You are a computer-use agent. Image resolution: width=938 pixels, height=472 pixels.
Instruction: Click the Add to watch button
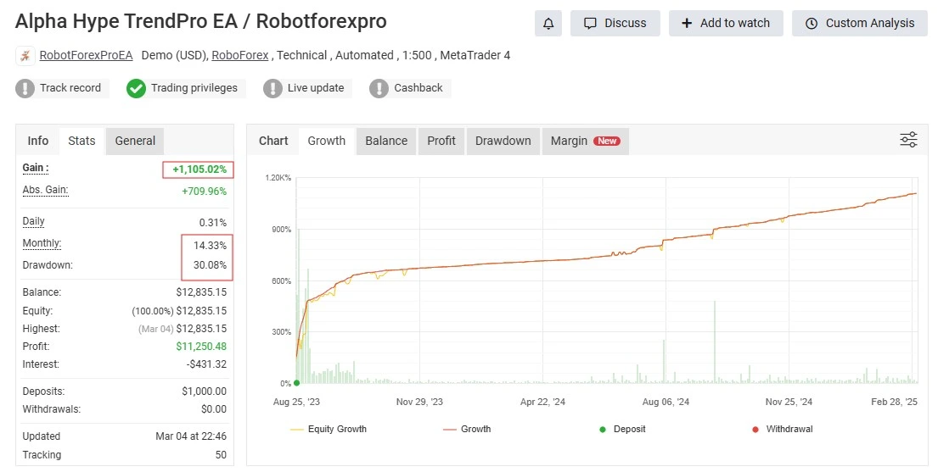tap(725, 23)
